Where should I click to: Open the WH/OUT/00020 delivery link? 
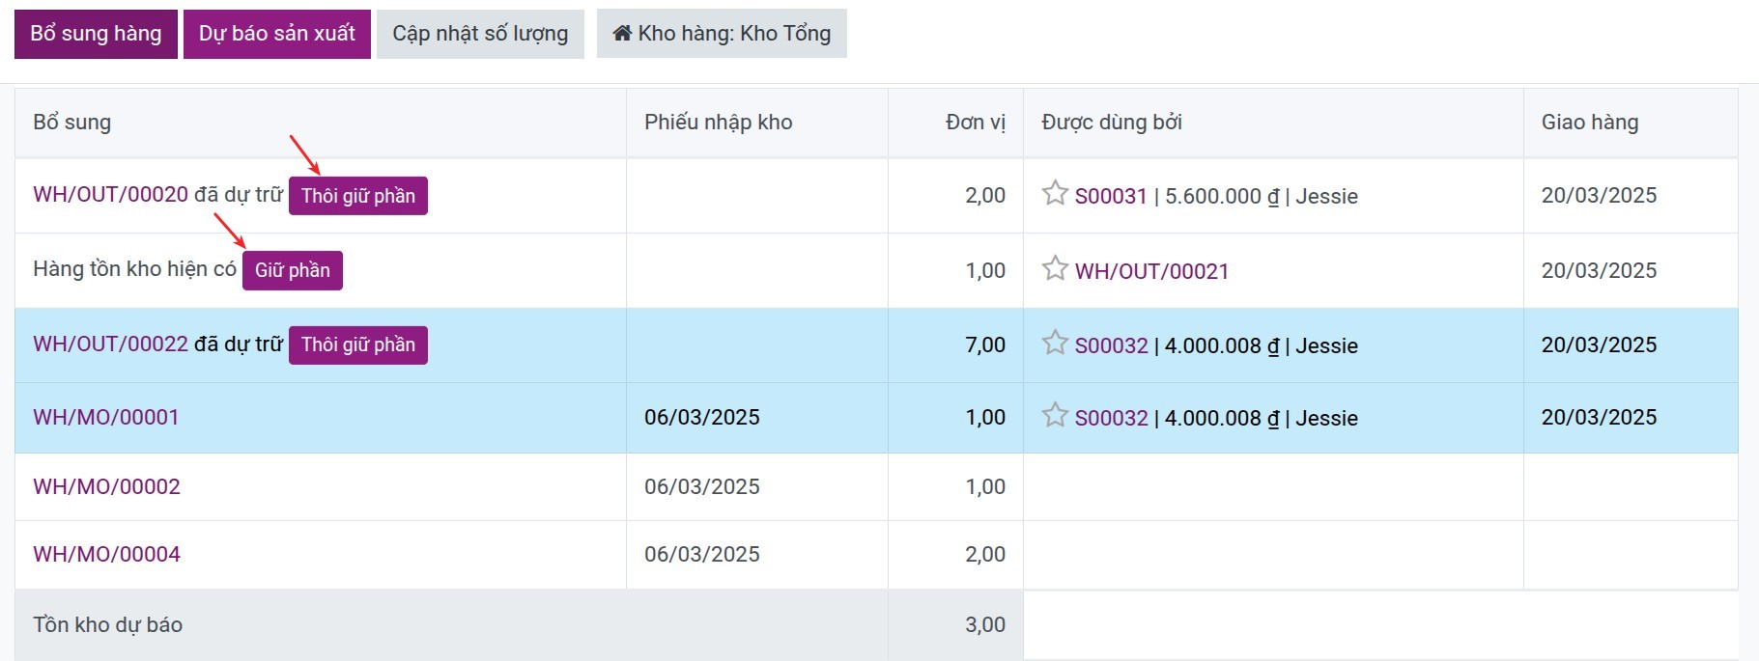pyautogui.click(x=110, y=195)
